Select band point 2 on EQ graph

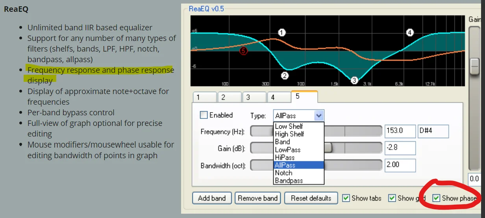285,76
